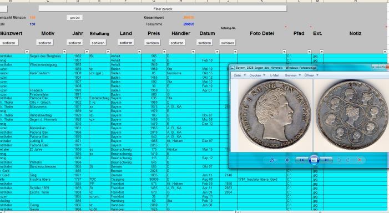Sort by Erhaltung using its sortieren button

point(98,43)
